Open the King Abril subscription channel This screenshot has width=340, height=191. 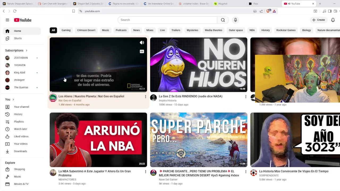pos(22,72)
